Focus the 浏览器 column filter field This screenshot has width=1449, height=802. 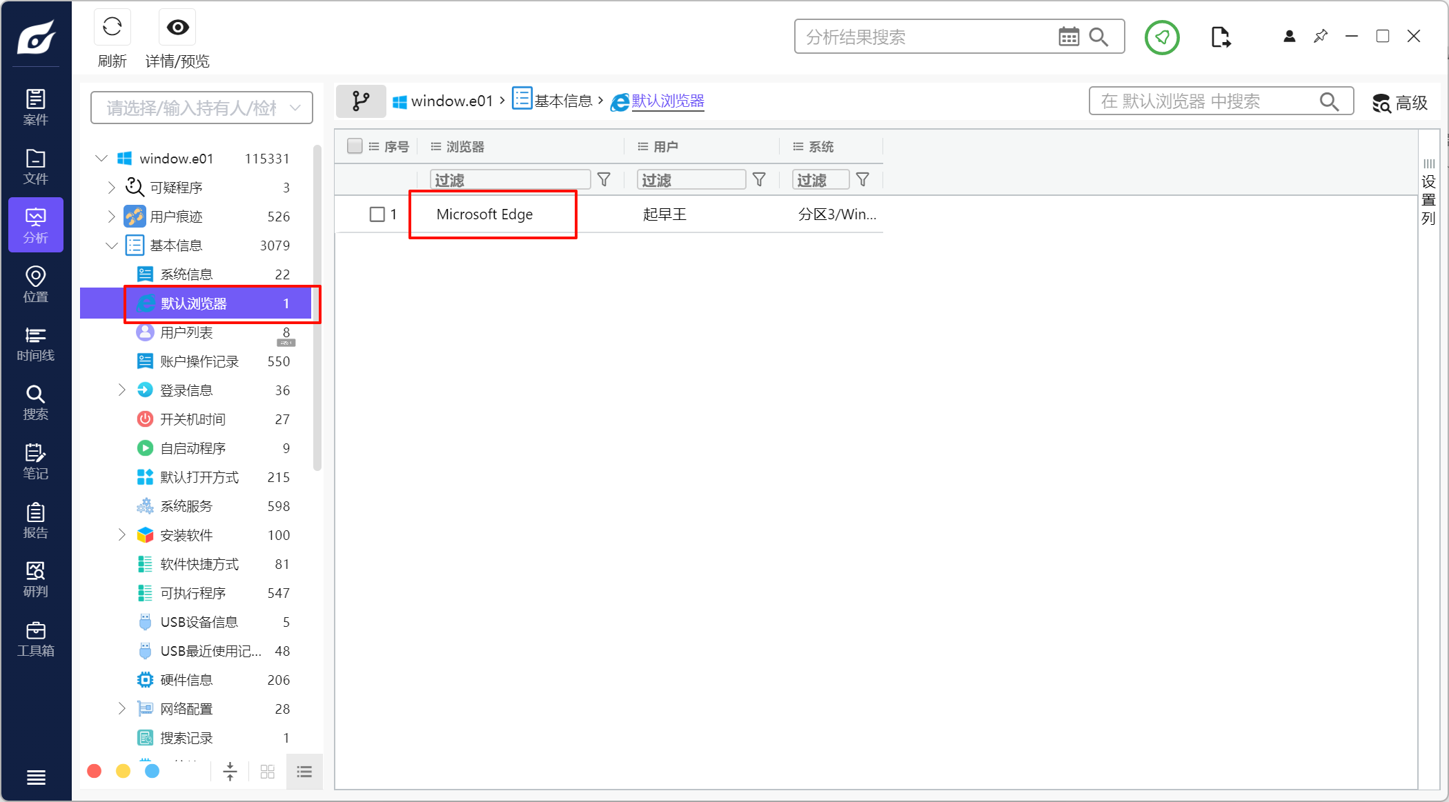click(x=511, y=180)
